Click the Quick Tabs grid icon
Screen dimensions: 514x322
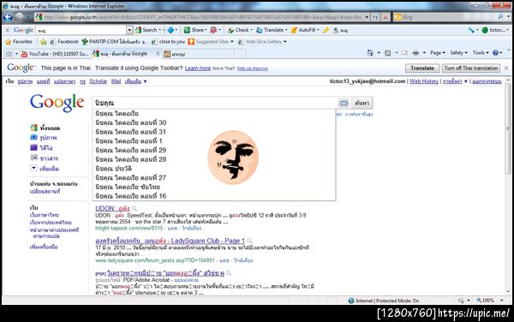click(x=9, y=54)
